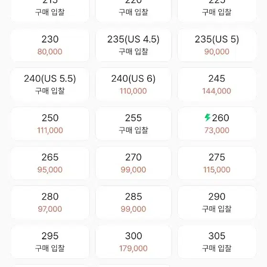This screenshot has height=267, width=267.
Task: Place a purchase bid on size 305
Action: click(217, 242)
